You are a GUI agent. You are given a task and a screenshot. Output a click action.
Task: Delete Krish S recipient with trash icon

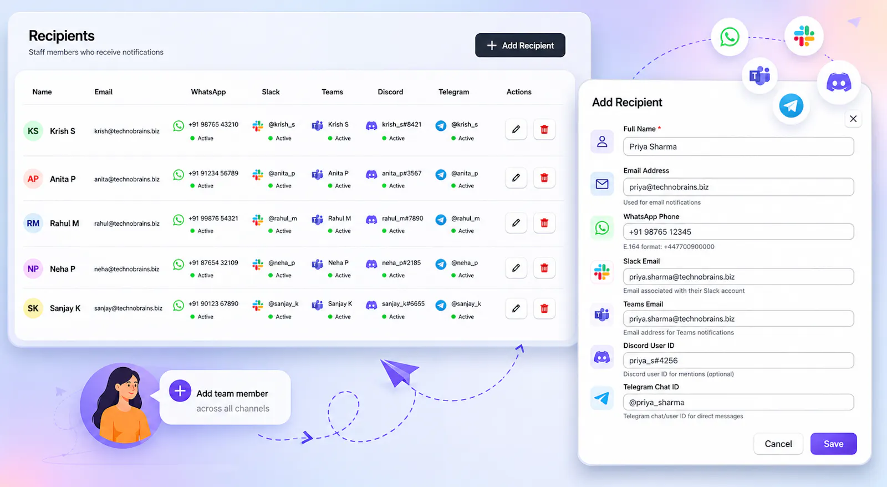pyautogui.click(x=544, y=129)
